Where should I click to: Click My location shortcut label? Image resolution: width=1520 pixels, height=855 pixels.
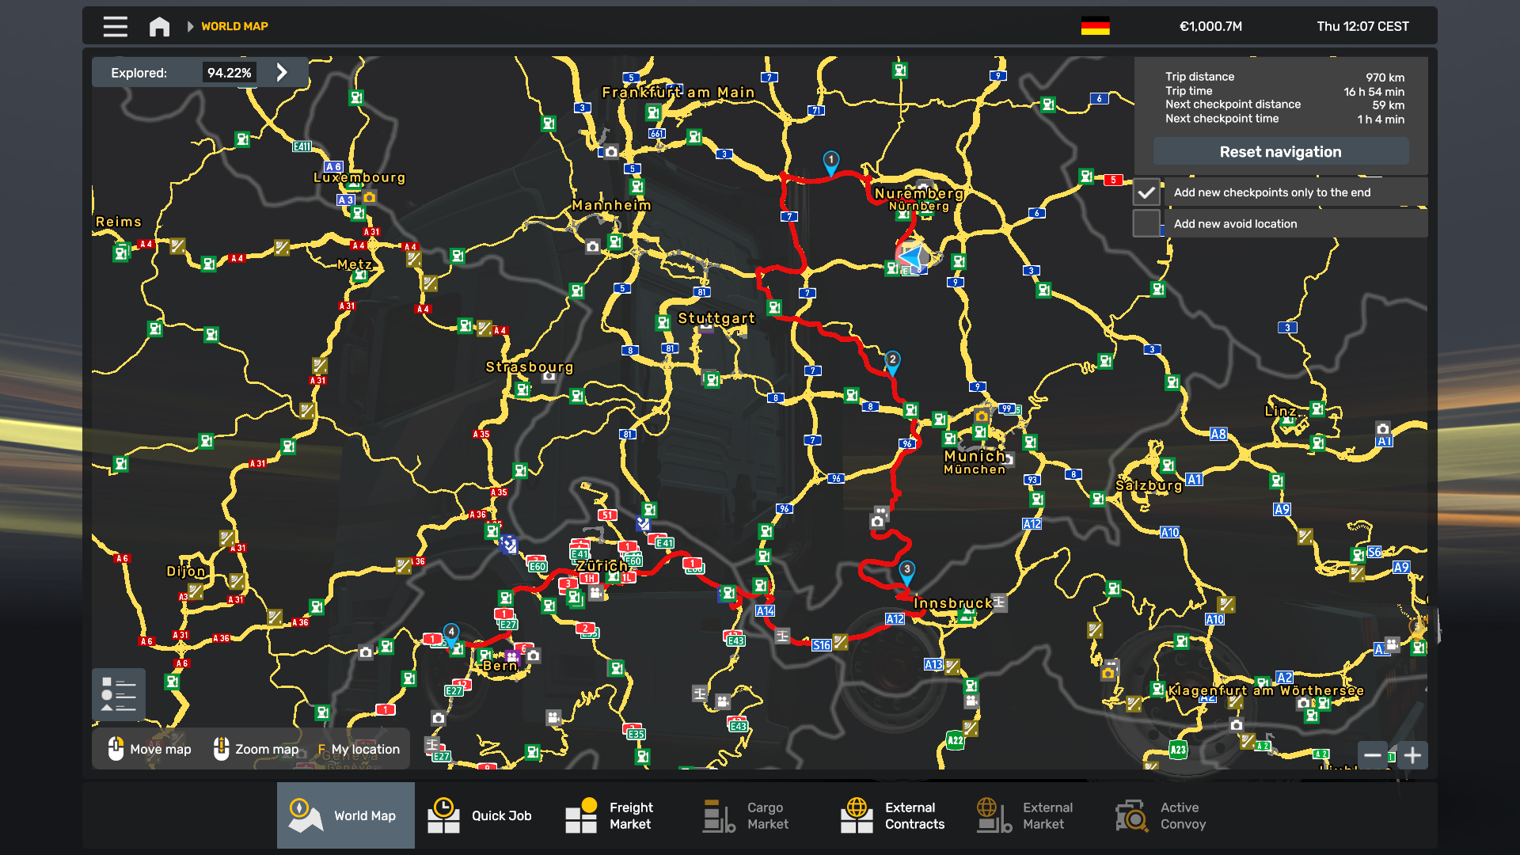point(365,749)
